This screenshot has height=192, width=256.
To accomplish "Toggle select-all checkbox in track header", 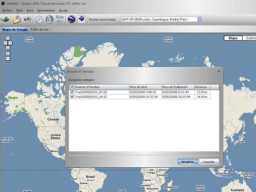I will (72, 87).
